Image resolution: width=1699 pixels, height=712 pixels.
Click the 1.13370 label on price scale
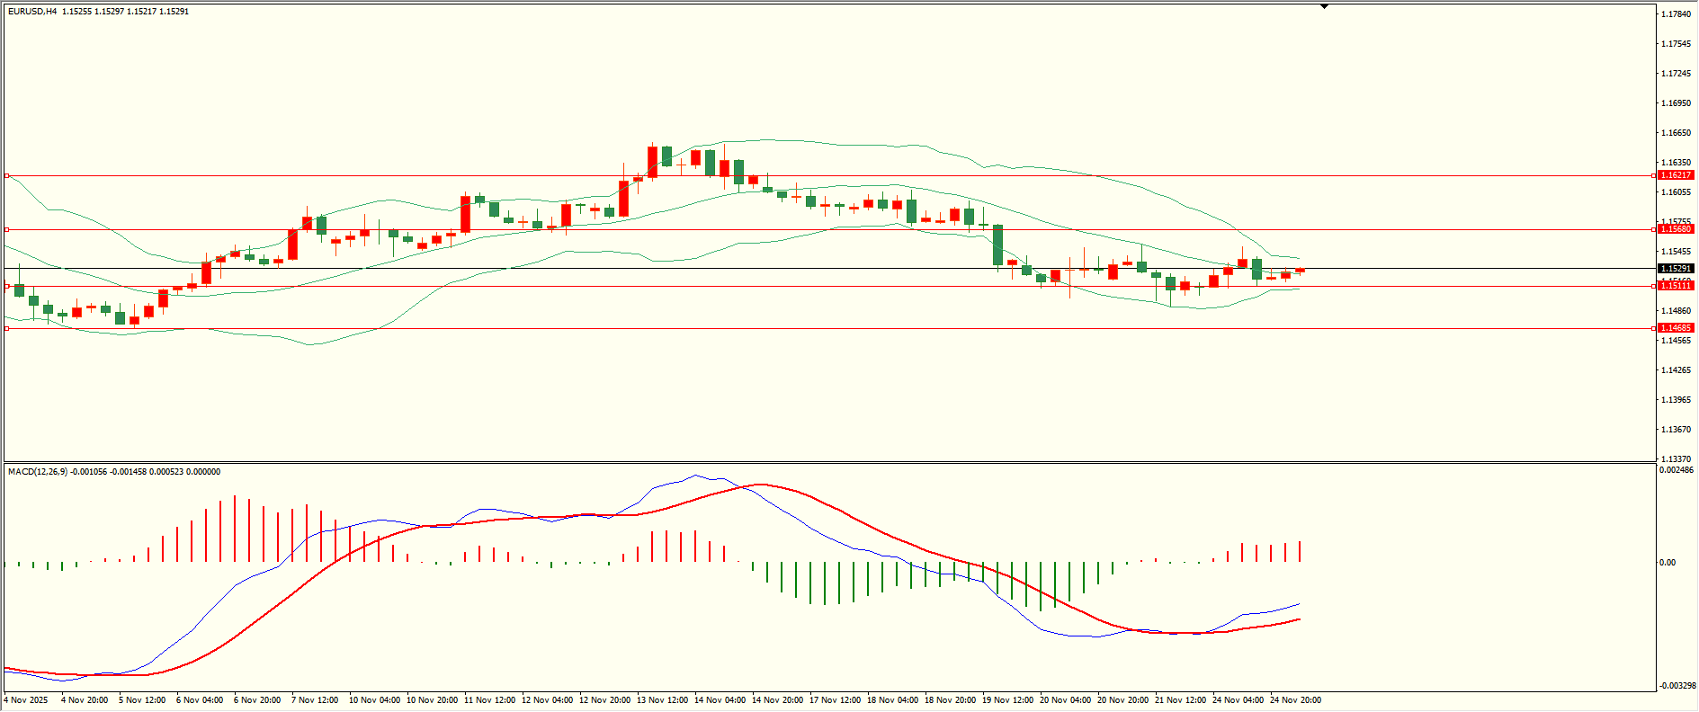coord(1675,458)
